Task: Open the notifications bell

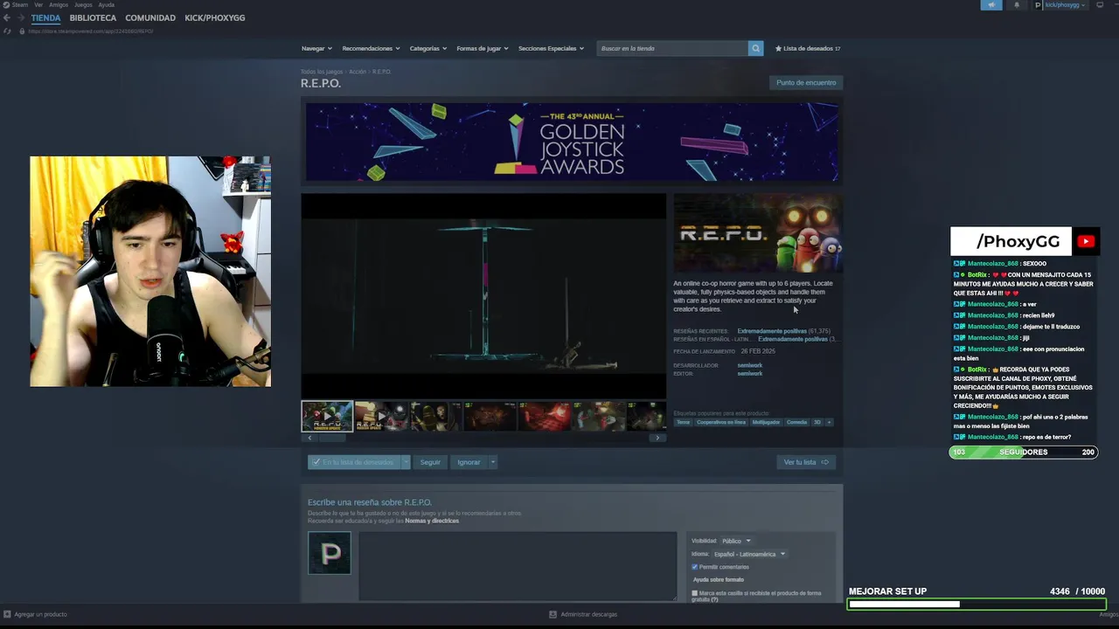Action: [1016, 5]
